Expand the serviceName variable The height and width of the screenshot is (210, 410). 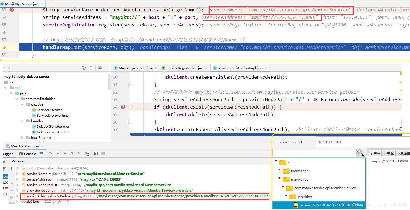point(17,174)
